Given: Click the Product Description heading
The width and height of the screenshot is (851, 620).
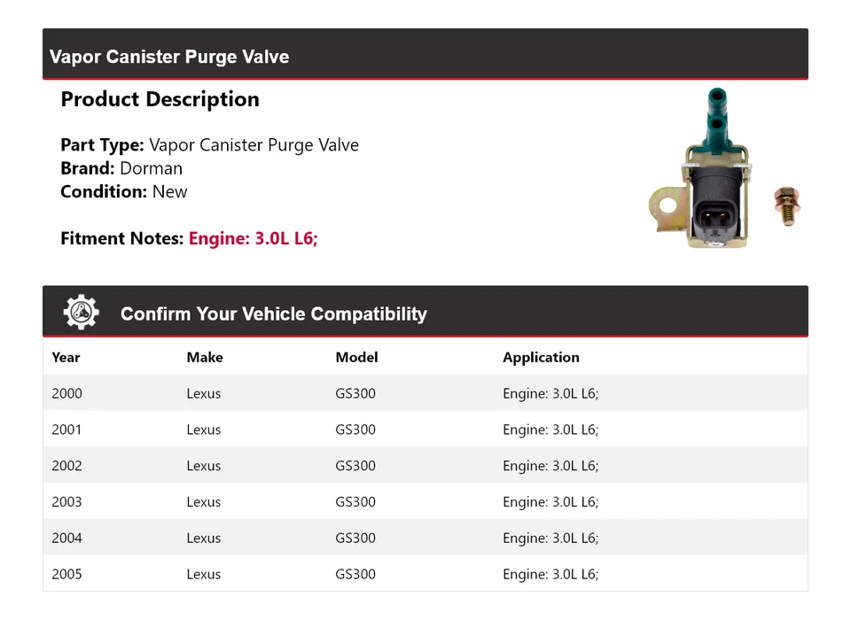Looking at the screenshot, I should coord(160,99).
